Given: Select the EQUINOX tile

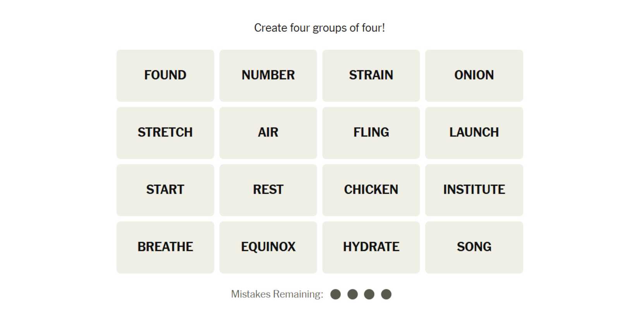Looking at the screenshot, I should coord(268,247).
